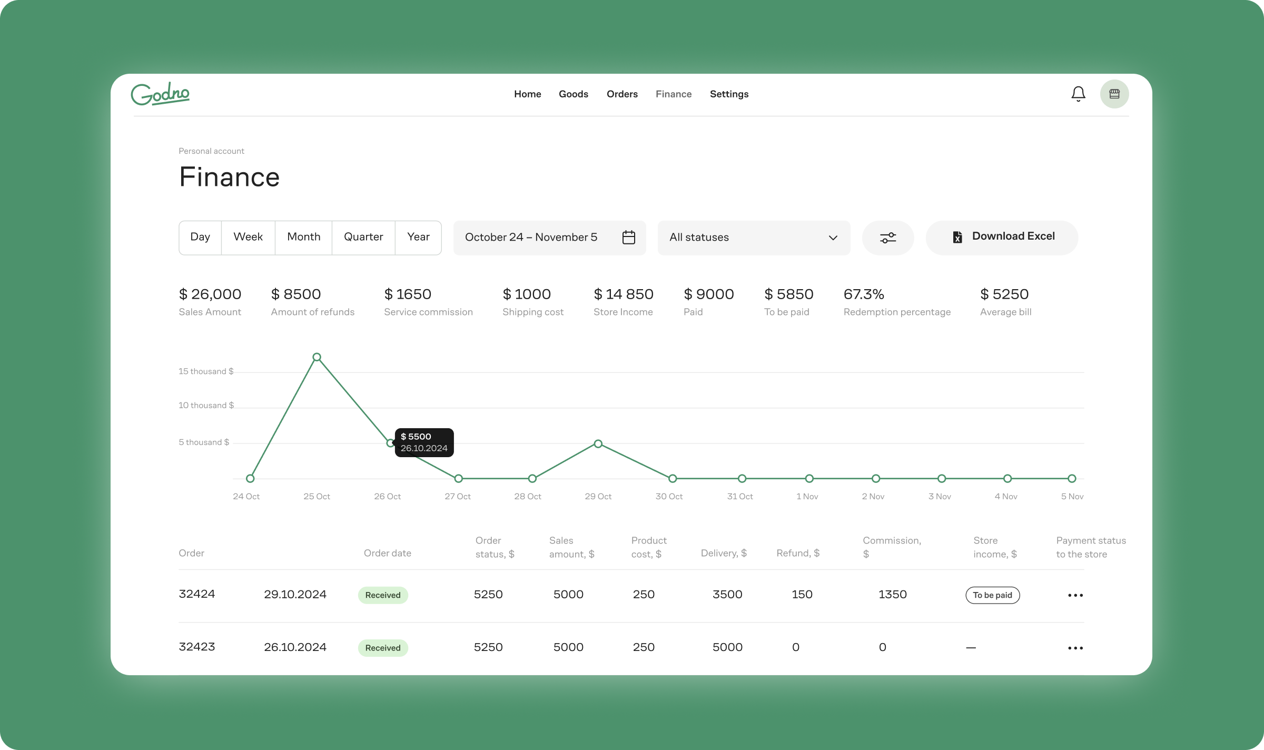Open the Goods section

pos(574,94)
